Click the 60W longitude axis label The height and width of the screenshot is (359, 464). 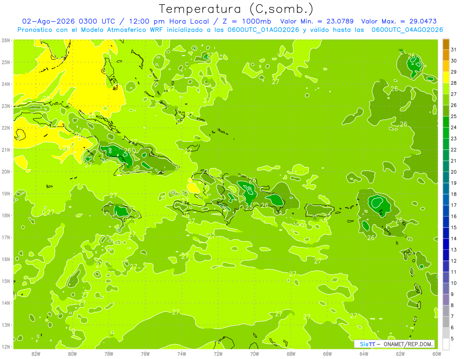[437, 354]
